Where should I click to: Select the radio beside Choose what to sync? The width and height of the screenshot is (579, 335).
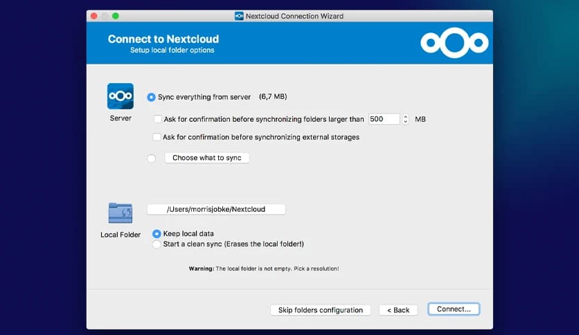coord(151,159)
